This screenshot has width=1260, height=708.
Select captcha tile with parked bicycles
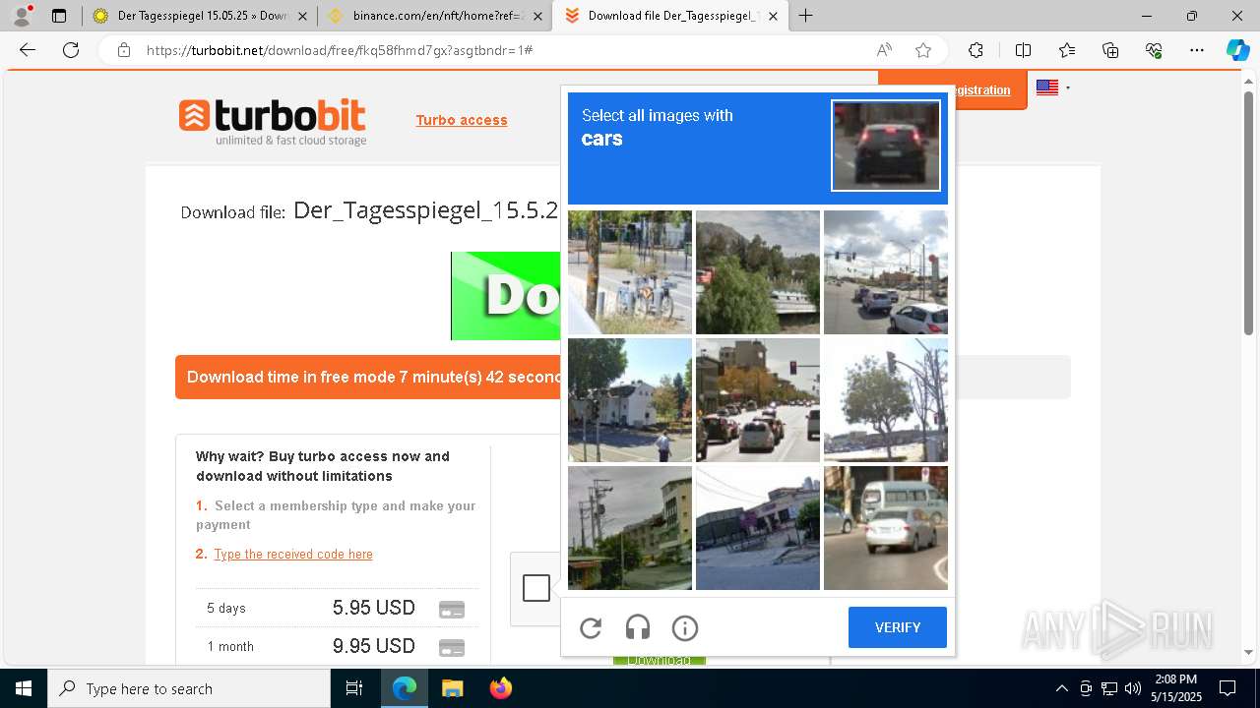click(630, 272)
